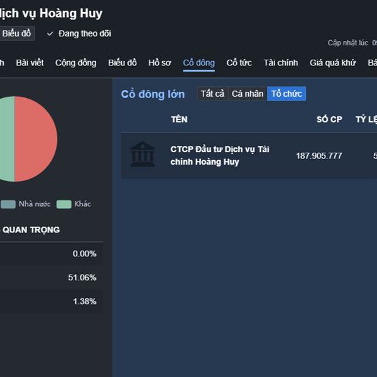The image size is (377, 377).
Task: Select the Tổ chức filter
Action: (x=287, y=94)
